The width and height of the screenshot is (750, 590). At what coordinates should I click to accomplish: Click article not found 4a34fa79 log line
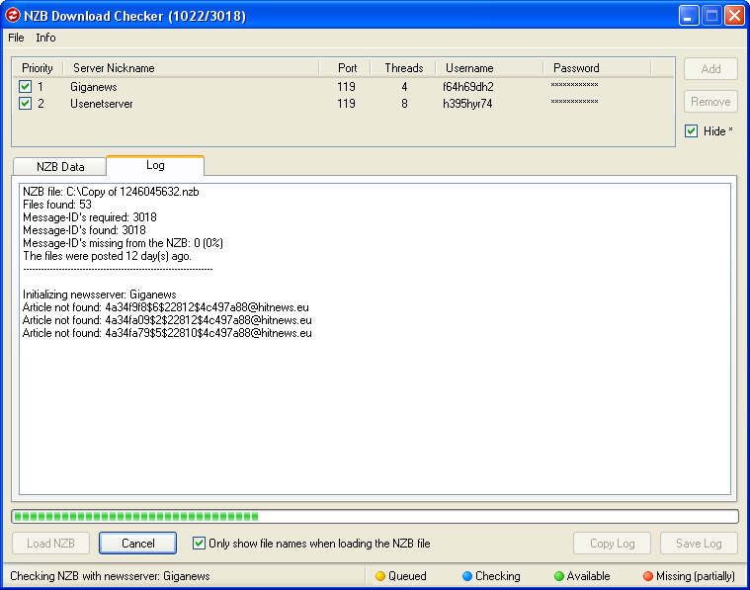click(167, 333)
